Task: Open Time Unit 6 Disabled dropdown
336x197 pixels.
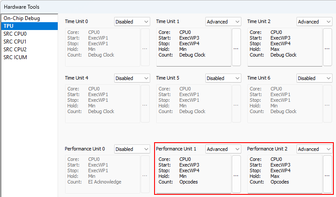Action: 314,78
